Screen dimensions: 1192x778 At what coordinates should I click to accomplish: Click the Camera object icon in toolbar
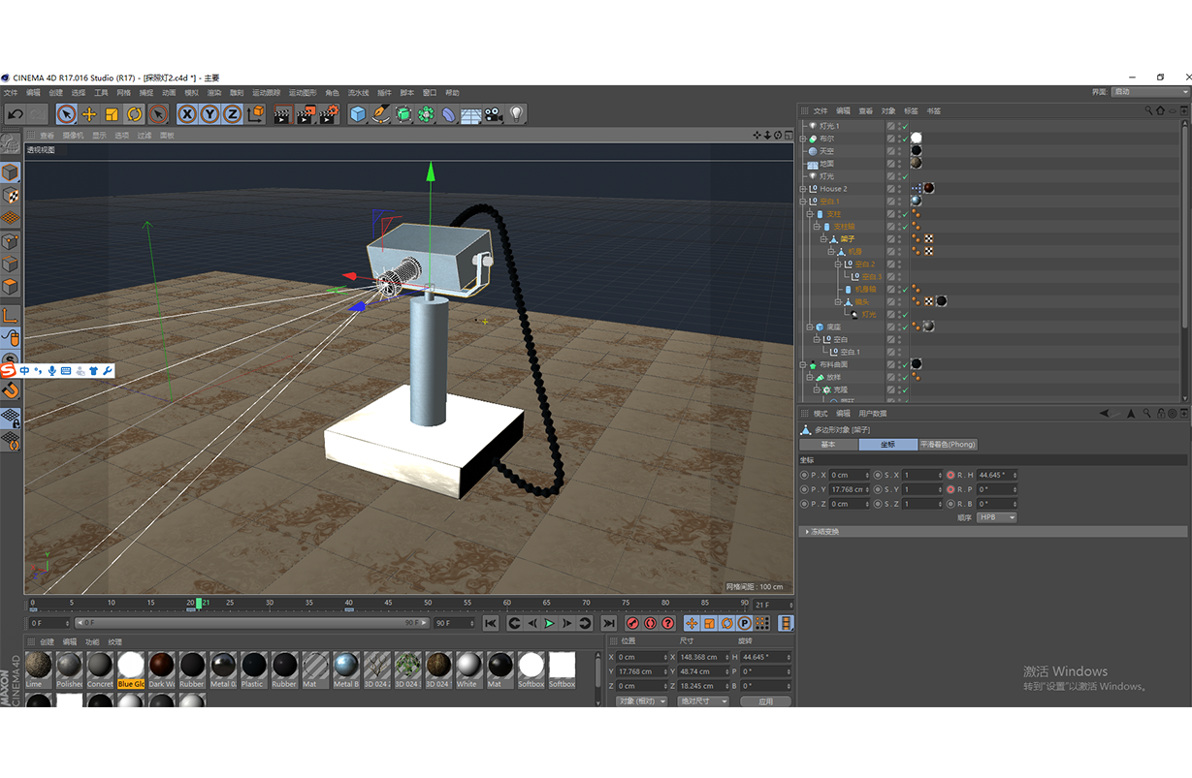(x=494, y=114)
